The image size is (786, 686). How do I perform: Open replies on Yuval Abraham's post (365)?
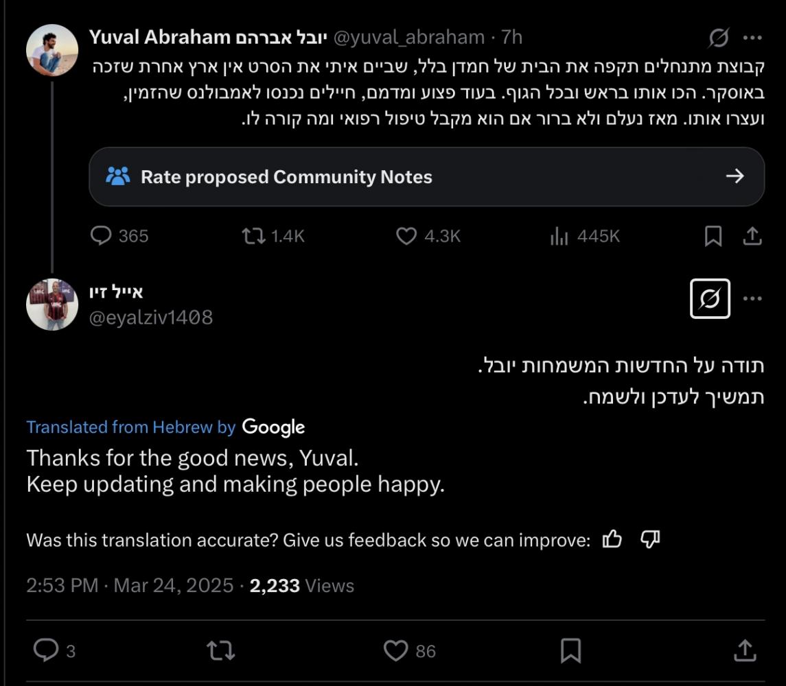point(119,236)
